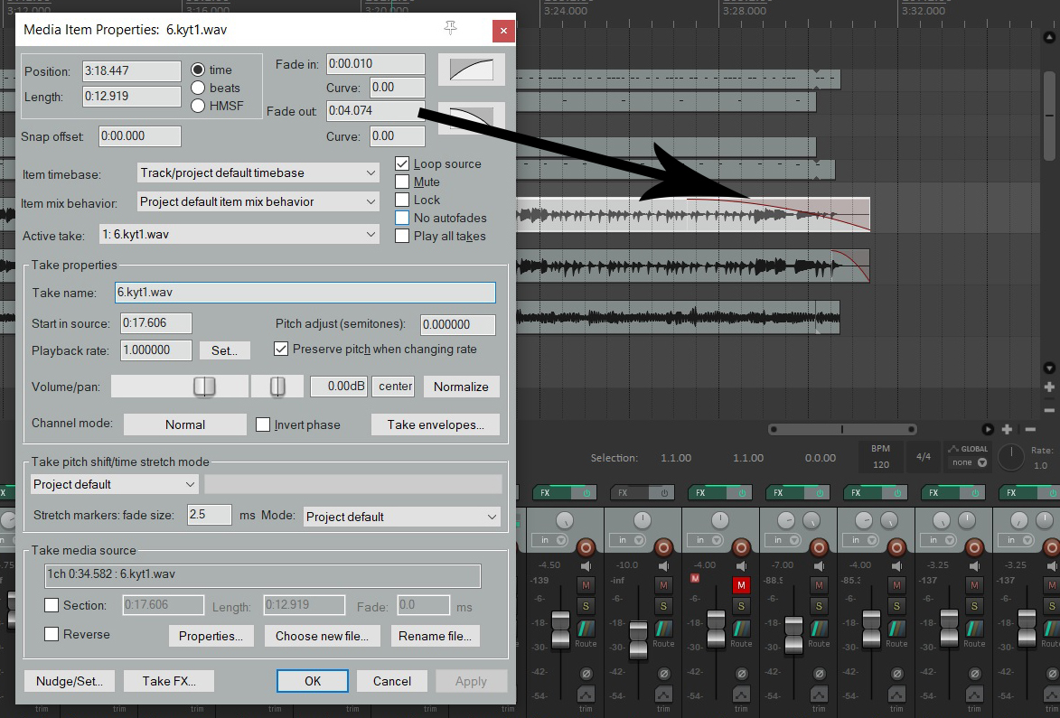Open Take envelopes dialog
The height and width of the screenshot is (718, 1060).
pos(435,424)
